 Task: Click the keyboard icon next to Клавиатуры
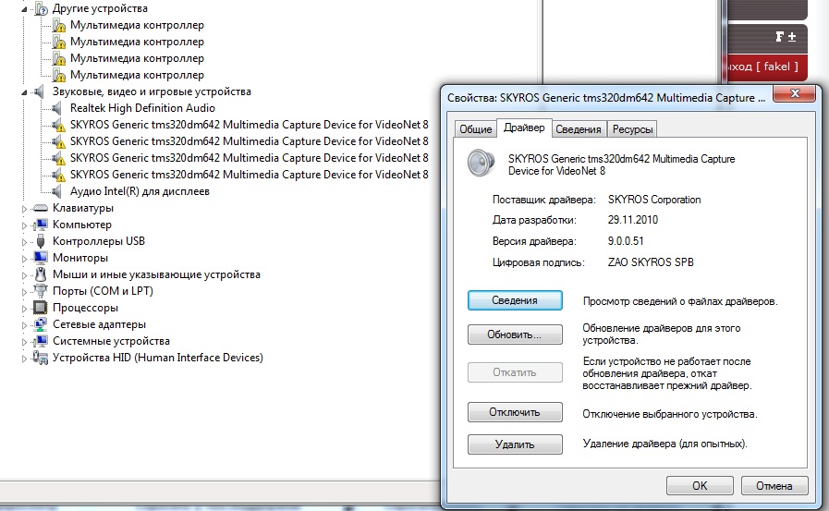(x=41, y=208)
